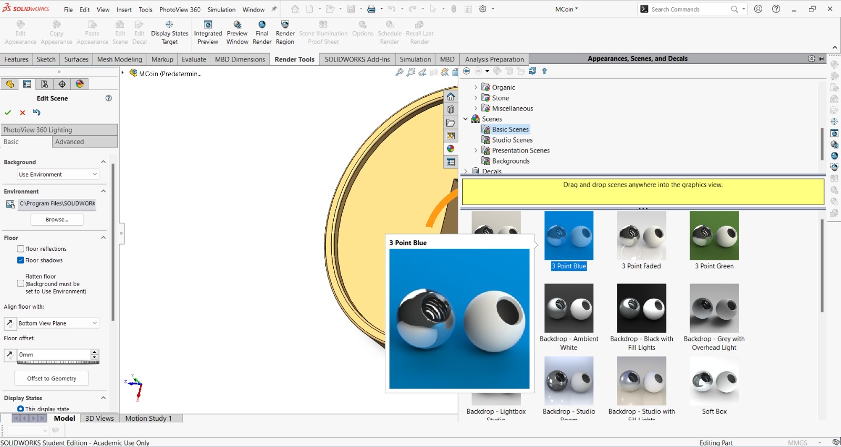Screen dimensions: 841x447
Task: Select the Render Region tool
Action: pyautogui.click(x=285, y=33)
